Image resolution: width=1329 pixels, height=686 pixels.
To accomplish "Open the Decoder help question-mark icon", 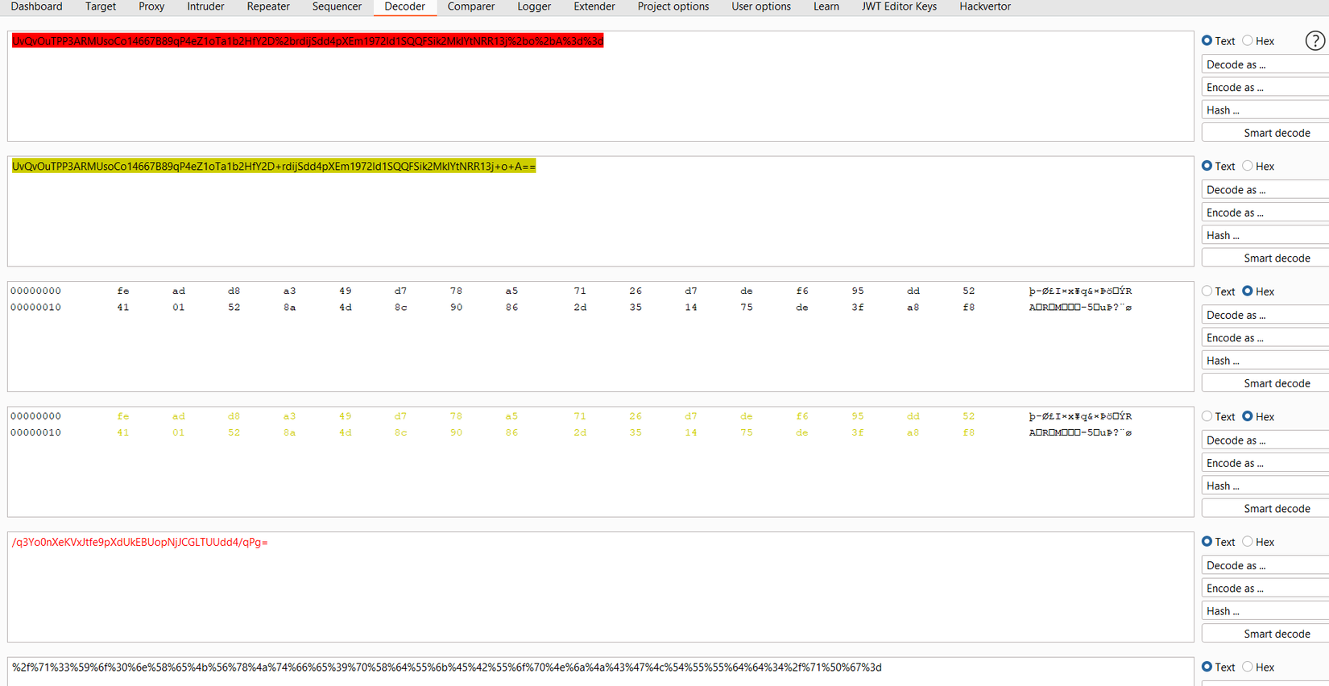I will (x=1315, y=40).
